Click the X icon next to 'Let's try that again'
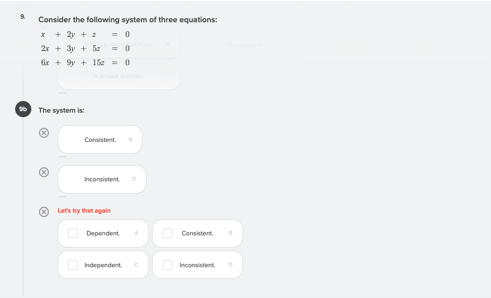Image resolution: width=491 pixels, height=298 pixels. [x=43, y=212]
